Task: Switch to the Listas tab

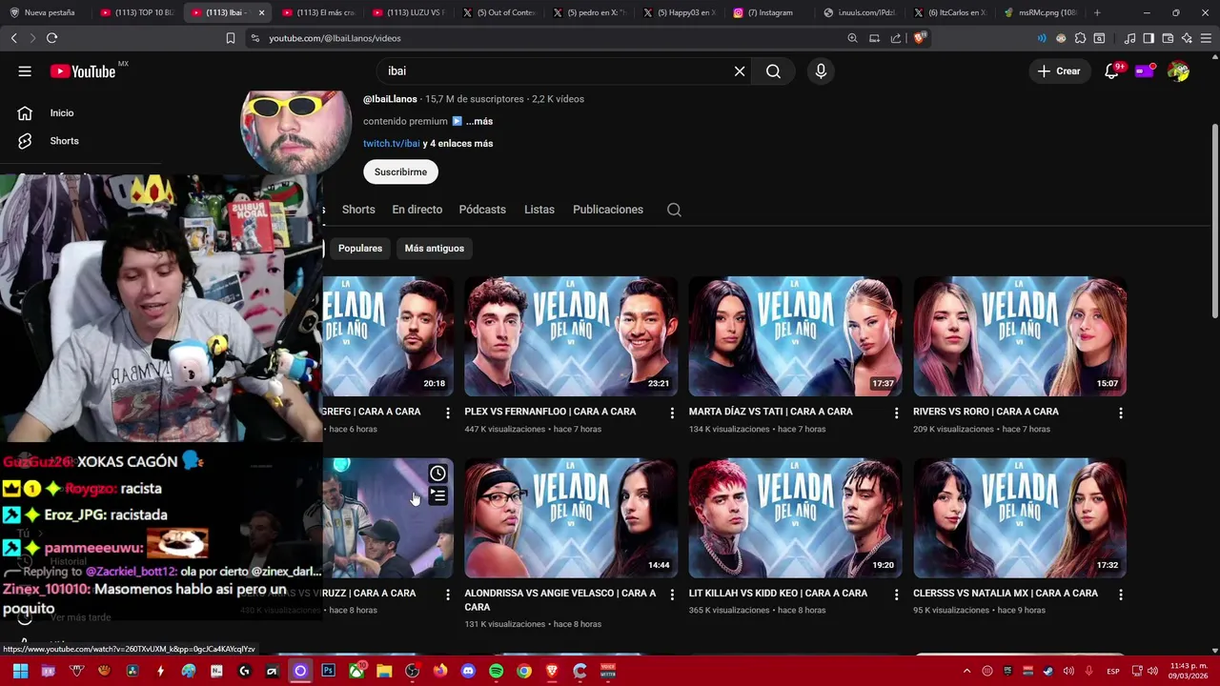Action: [x=539, y=210]
